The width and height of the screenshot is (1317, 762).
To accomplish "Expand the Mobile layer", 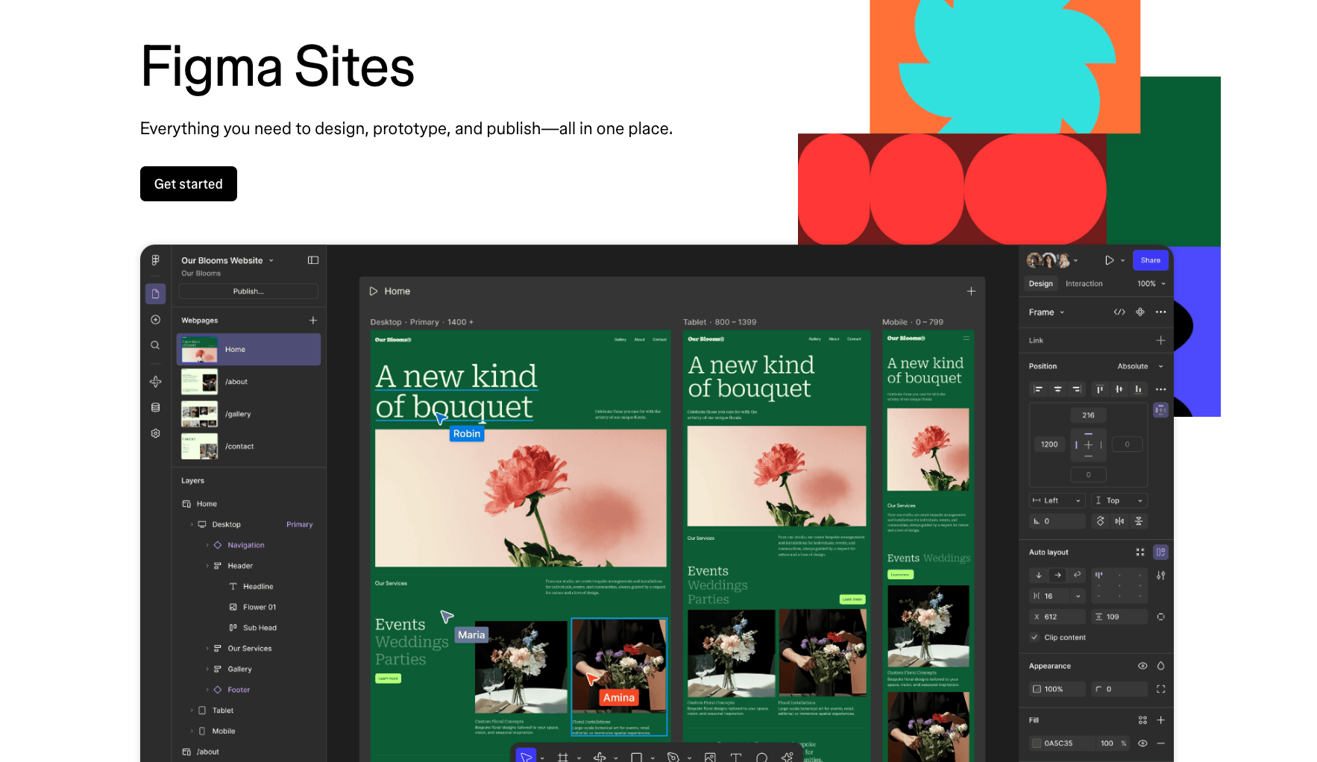I will [192, 731].
